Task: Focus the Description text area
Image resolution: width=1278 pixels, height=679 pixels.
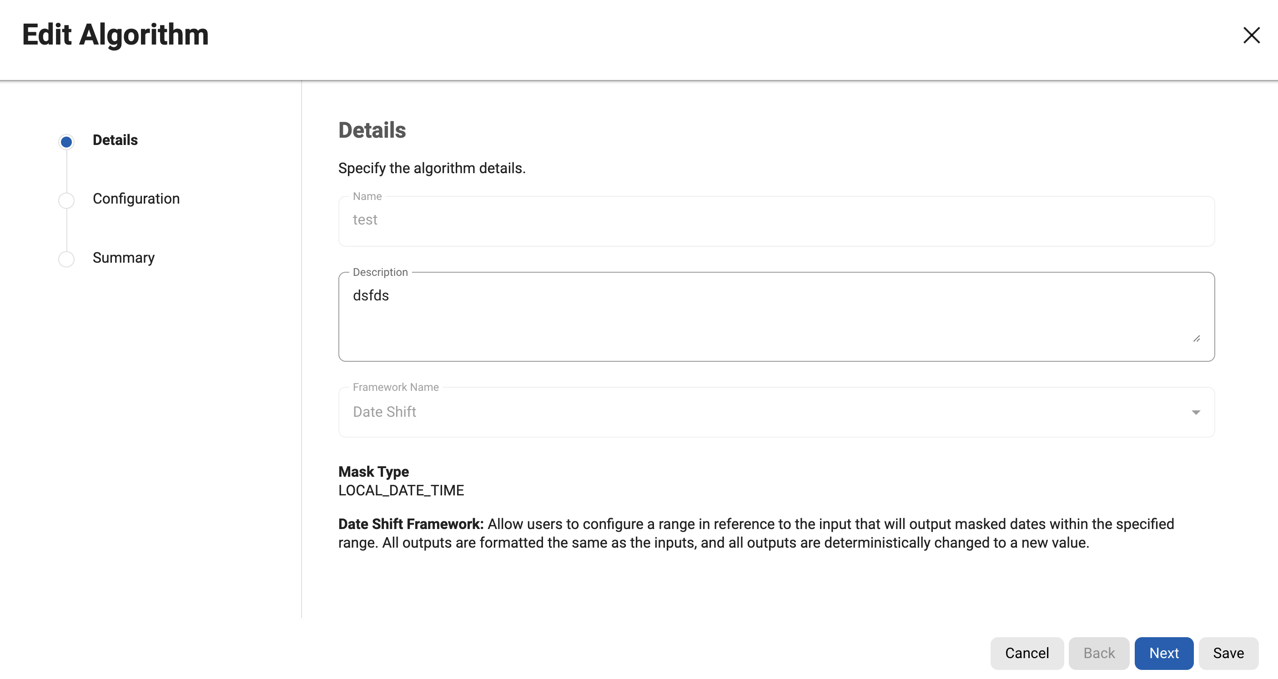Action: (x=776, y=316)
